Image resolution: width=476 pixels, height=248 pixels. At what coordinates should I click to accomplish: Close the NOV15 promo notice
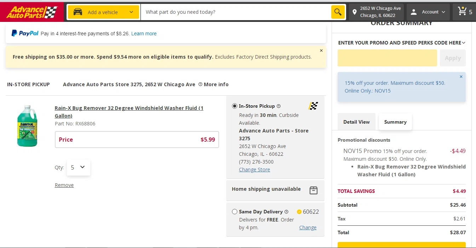461,77
